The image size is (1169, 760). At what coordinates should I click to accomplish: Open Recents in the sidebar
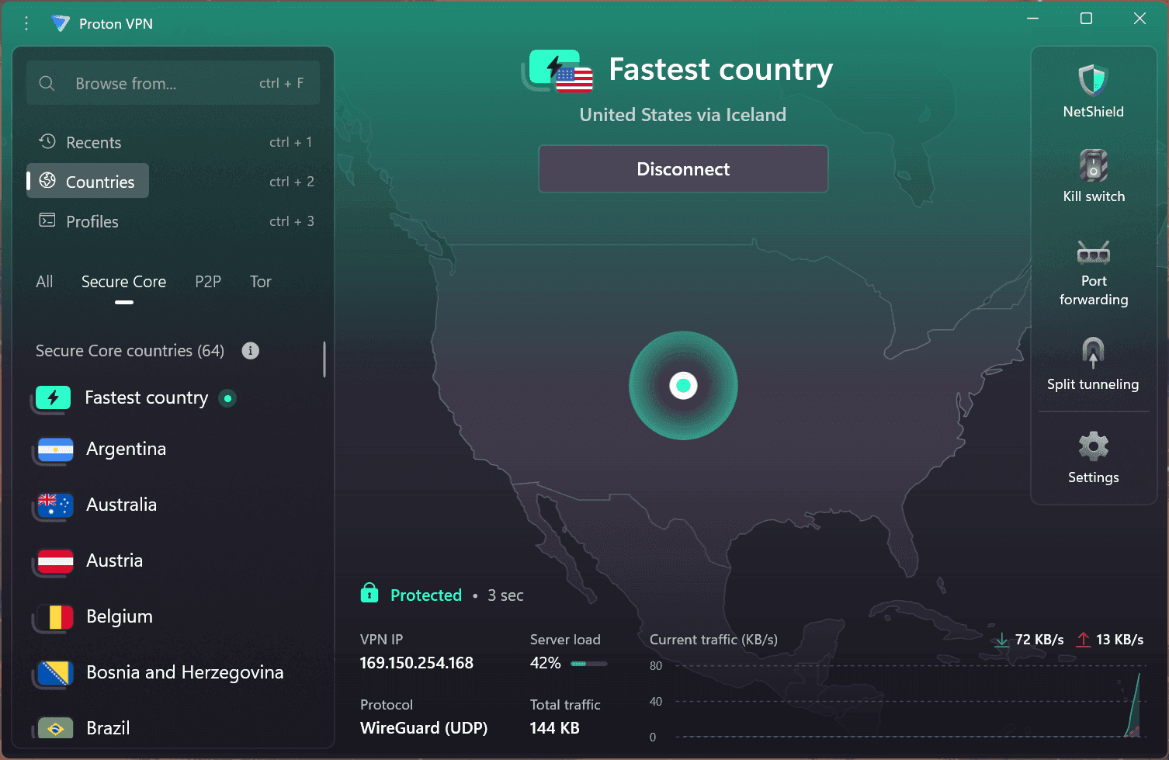[93, 143]
